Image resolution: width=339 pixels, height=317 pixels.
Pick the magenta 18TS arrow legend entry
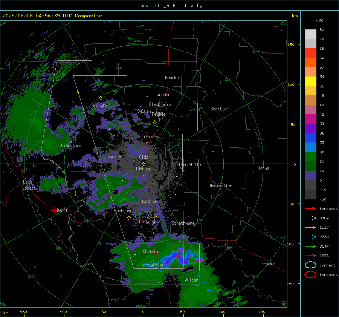click(310, 256)
